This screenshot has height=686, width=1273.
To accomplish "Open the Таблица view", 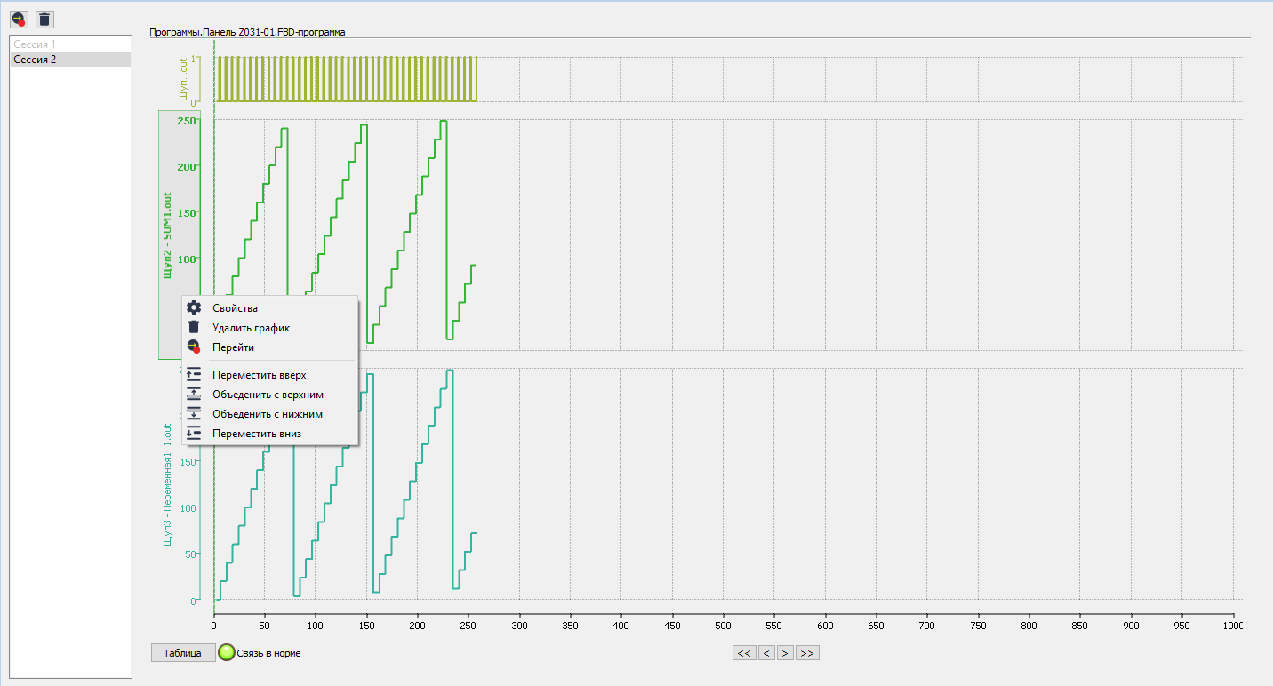I will pos(183,653).
